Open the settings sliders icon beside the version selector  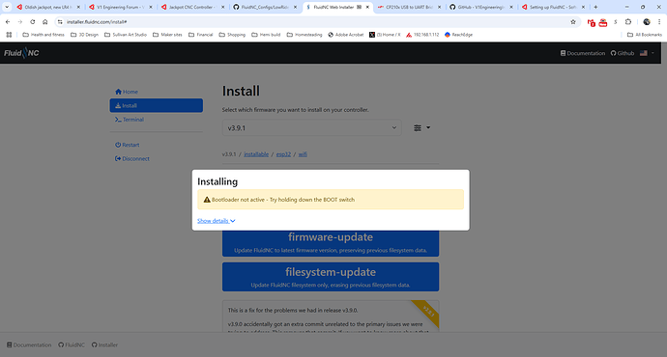[x=421, y=127]
